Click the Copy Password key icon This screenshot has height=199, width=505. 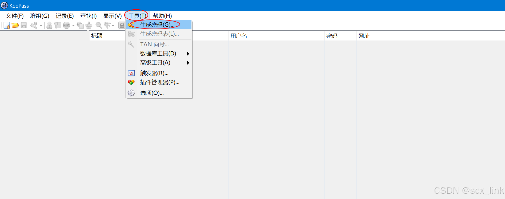tap(58, 25)
